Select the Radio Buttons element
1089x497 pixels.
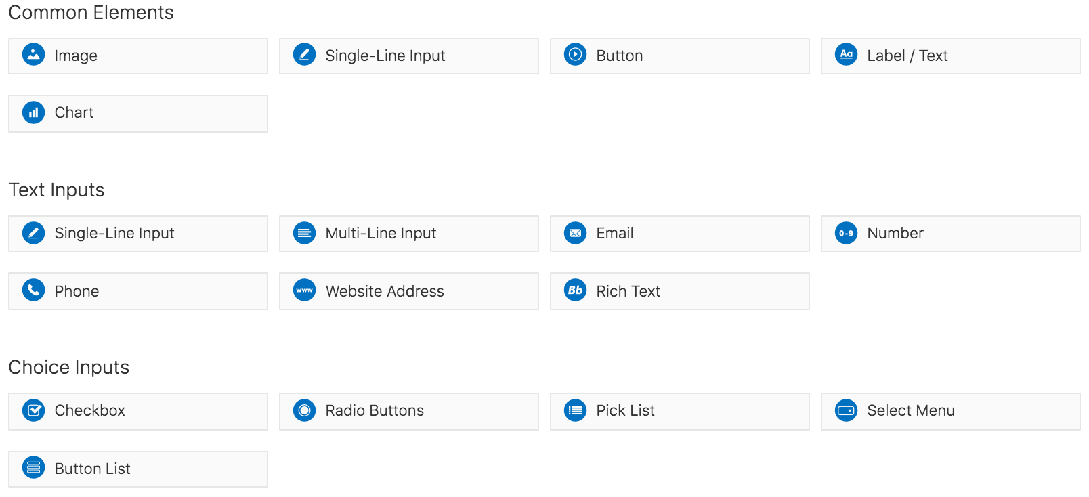click(408, 410)
